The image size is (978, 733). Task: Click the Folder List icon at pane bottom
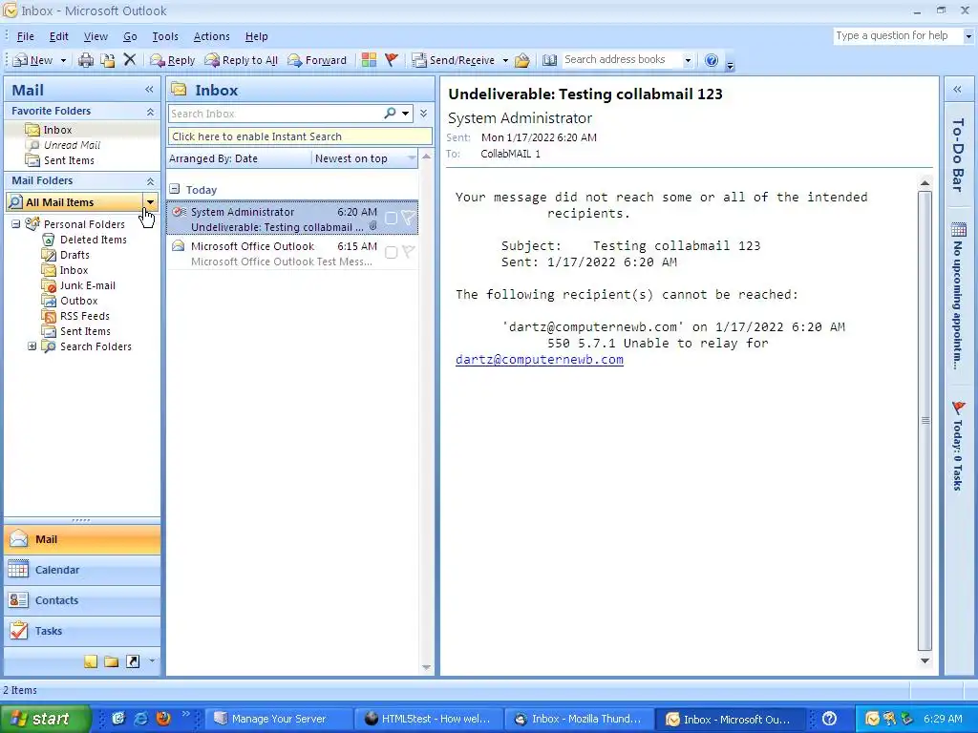point(112,661)
